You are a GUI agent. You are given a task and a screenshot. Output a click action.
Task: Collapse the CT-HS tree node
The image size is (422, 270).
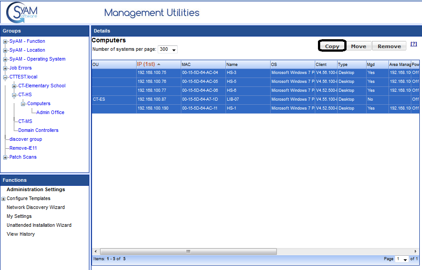click(14, 95)
